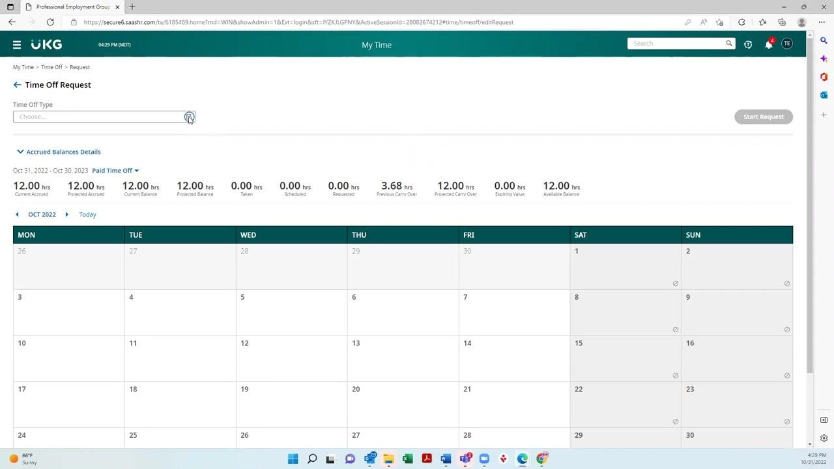Go back using the Time Off Request arrow
This screenshot has height=469, width=834.
pos(17,85)
